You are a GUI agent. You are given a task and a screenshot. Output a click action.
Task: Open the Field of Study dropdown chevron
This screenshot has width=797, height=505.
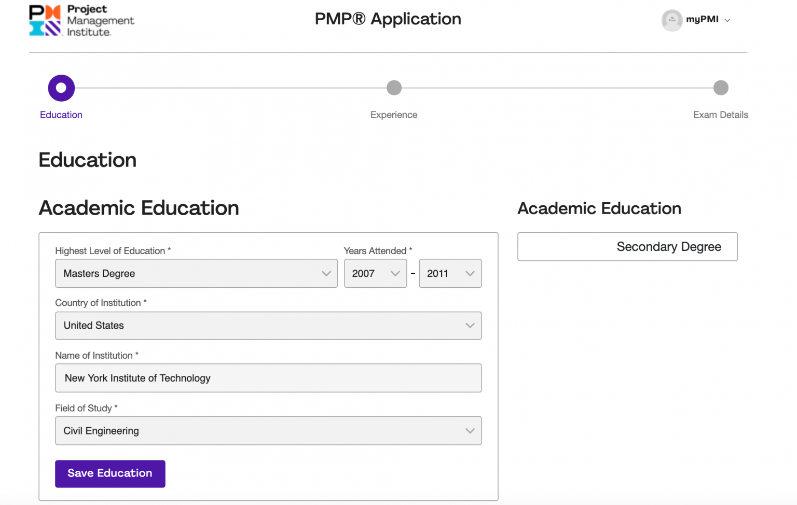coord(470,430)
